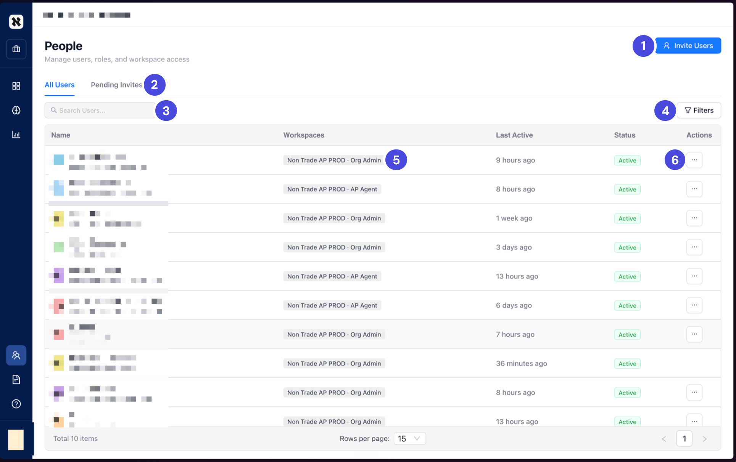Open the help question mark icon
This screenshot has width=736, height=462.
tap(16, 404)
